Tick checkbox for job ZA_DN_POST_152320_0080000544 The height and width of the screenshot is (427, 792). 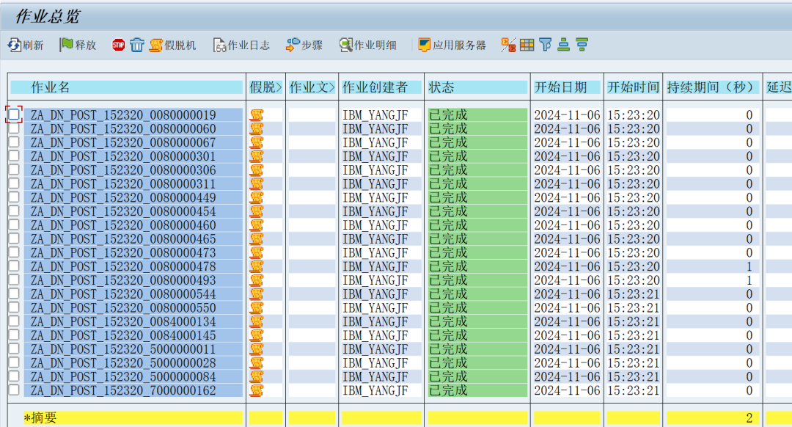coord(14,293)
